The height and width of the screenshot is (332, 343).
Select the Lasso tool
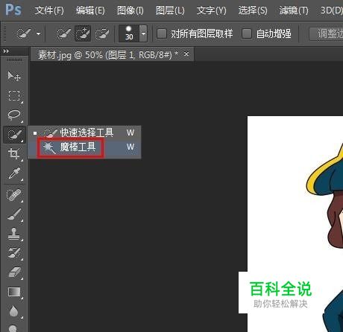coord(14,115)
